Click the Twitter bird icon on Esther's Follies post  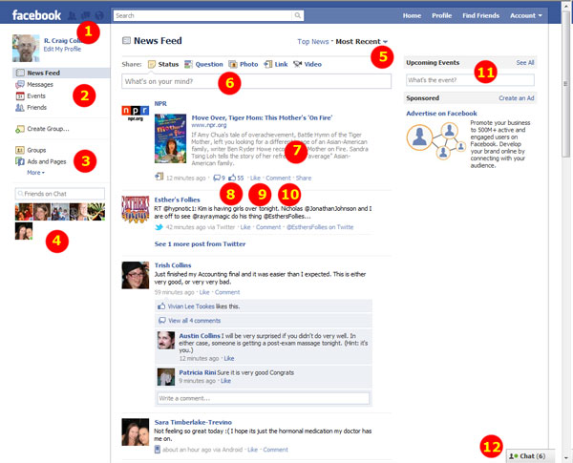159,227
